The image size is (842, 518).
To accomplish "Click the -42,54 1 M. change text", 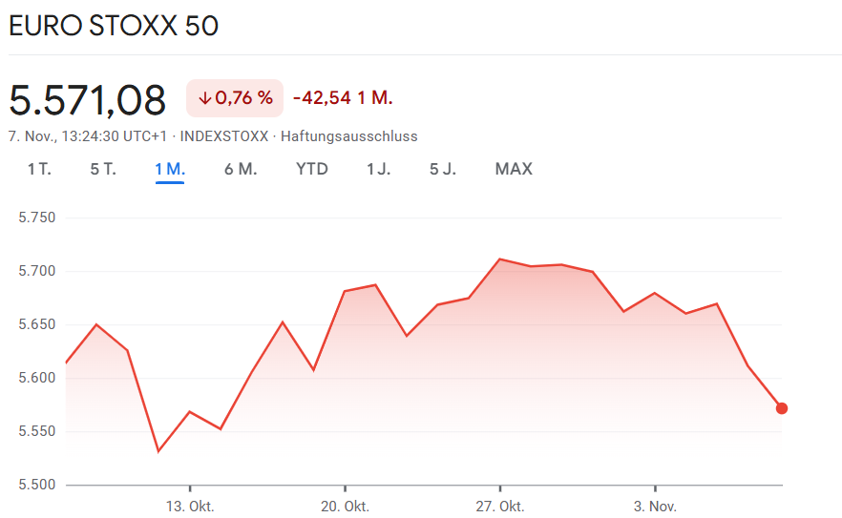I will click(x=343, y=97).
